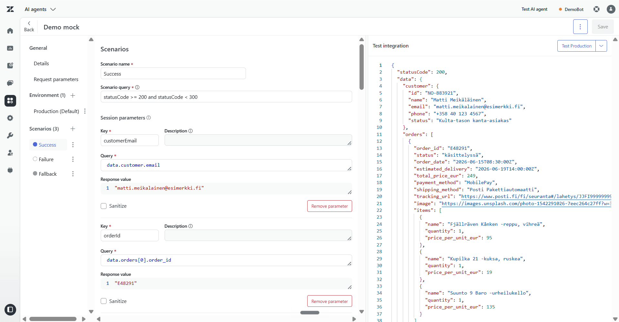Screen dimensions: 619x322
Task: Click the Scenario name input field
Action: tap(173, 74)
